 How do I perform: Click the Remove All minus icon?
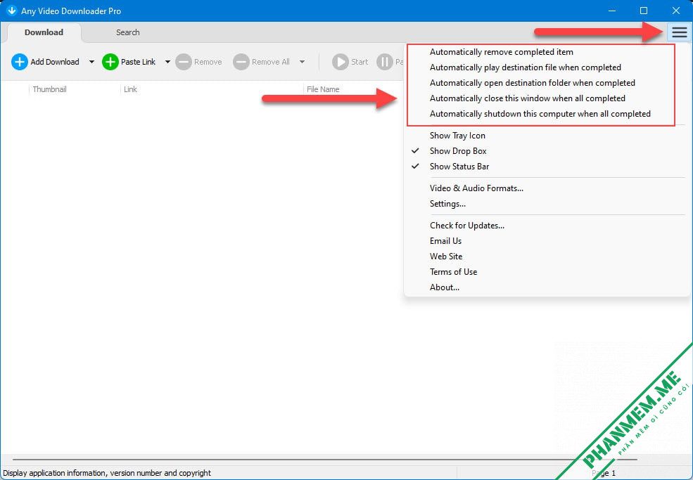(241, 62)
